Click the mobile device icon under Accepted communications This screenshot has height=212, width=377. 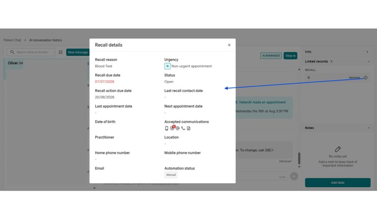tap(167, 129)
